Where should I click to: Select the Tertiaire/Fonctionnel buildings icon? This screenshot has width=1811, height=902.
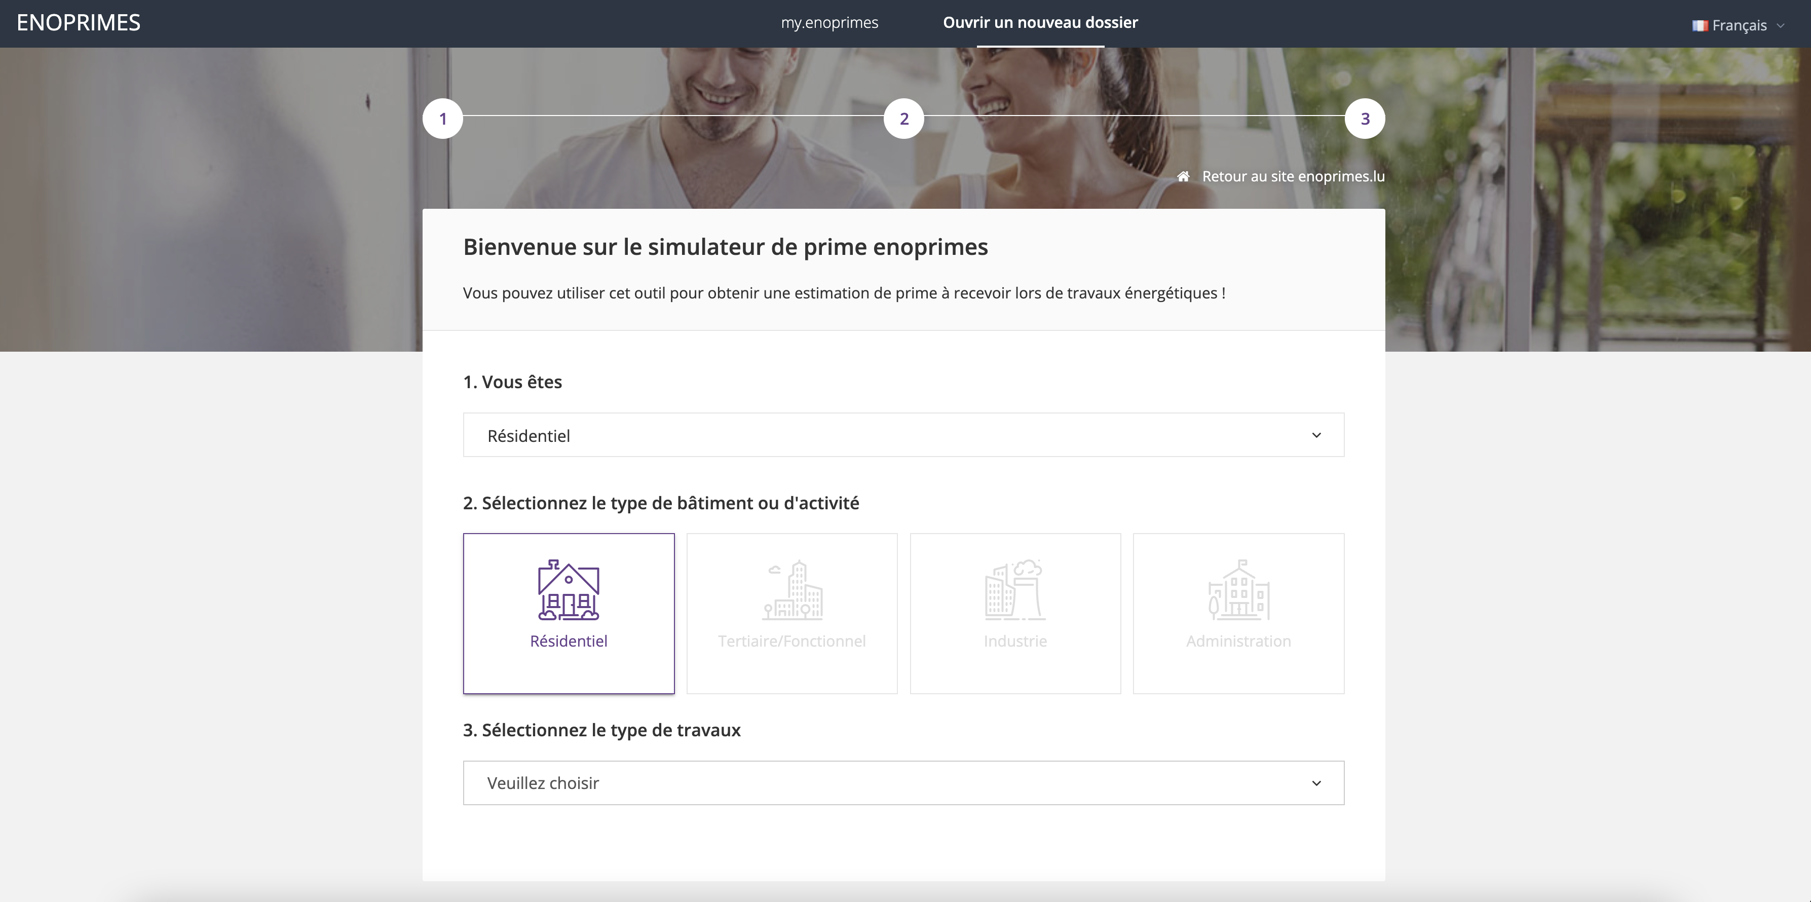click(793, 590)
